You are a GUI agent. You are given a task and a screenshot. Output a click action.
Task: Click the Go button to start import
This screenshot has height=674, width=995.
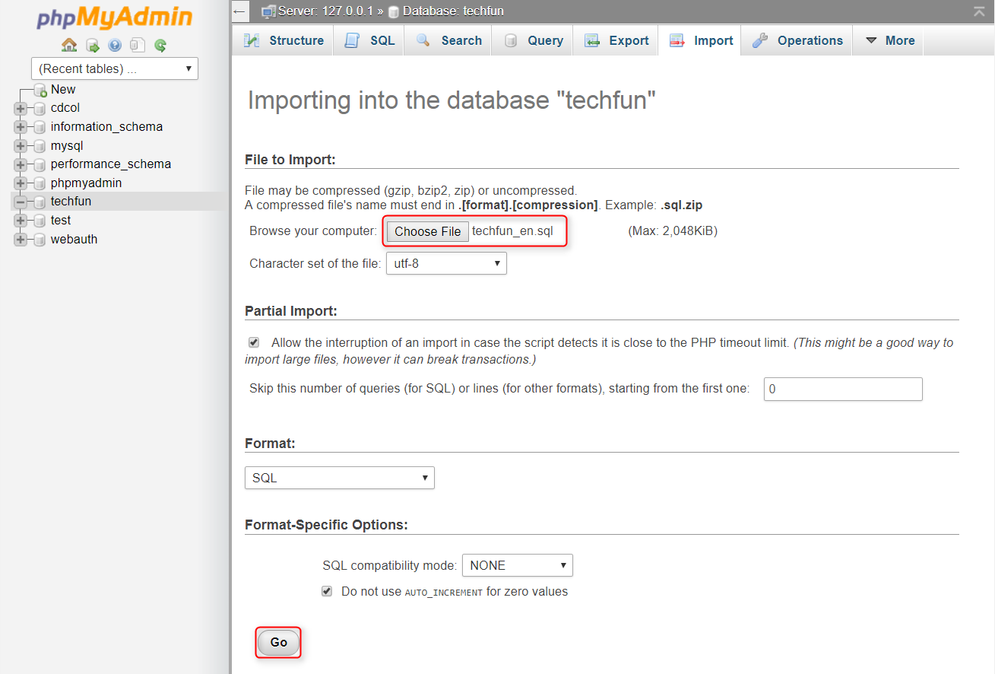click(279, 643)
